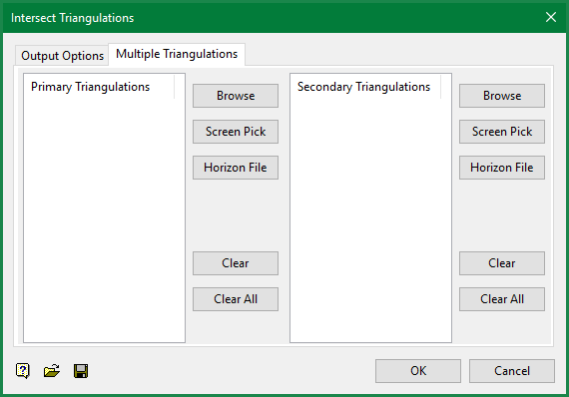Click Screen Pick for primary triangulations

pos(236,132)
